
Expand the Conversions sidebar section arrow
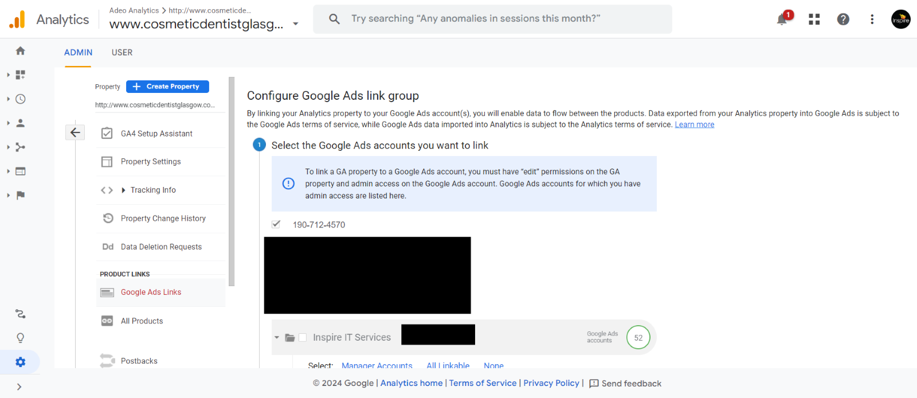click(8, 196)
